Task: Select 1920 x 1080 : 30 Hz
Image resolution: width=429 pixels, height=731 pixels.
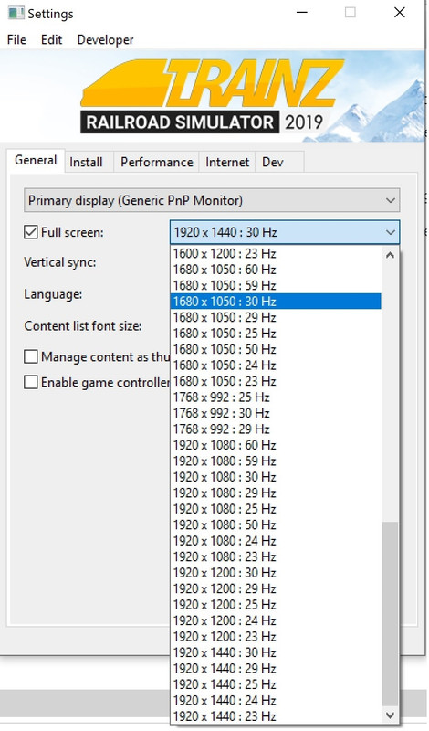Action: [x=277, y=477]
